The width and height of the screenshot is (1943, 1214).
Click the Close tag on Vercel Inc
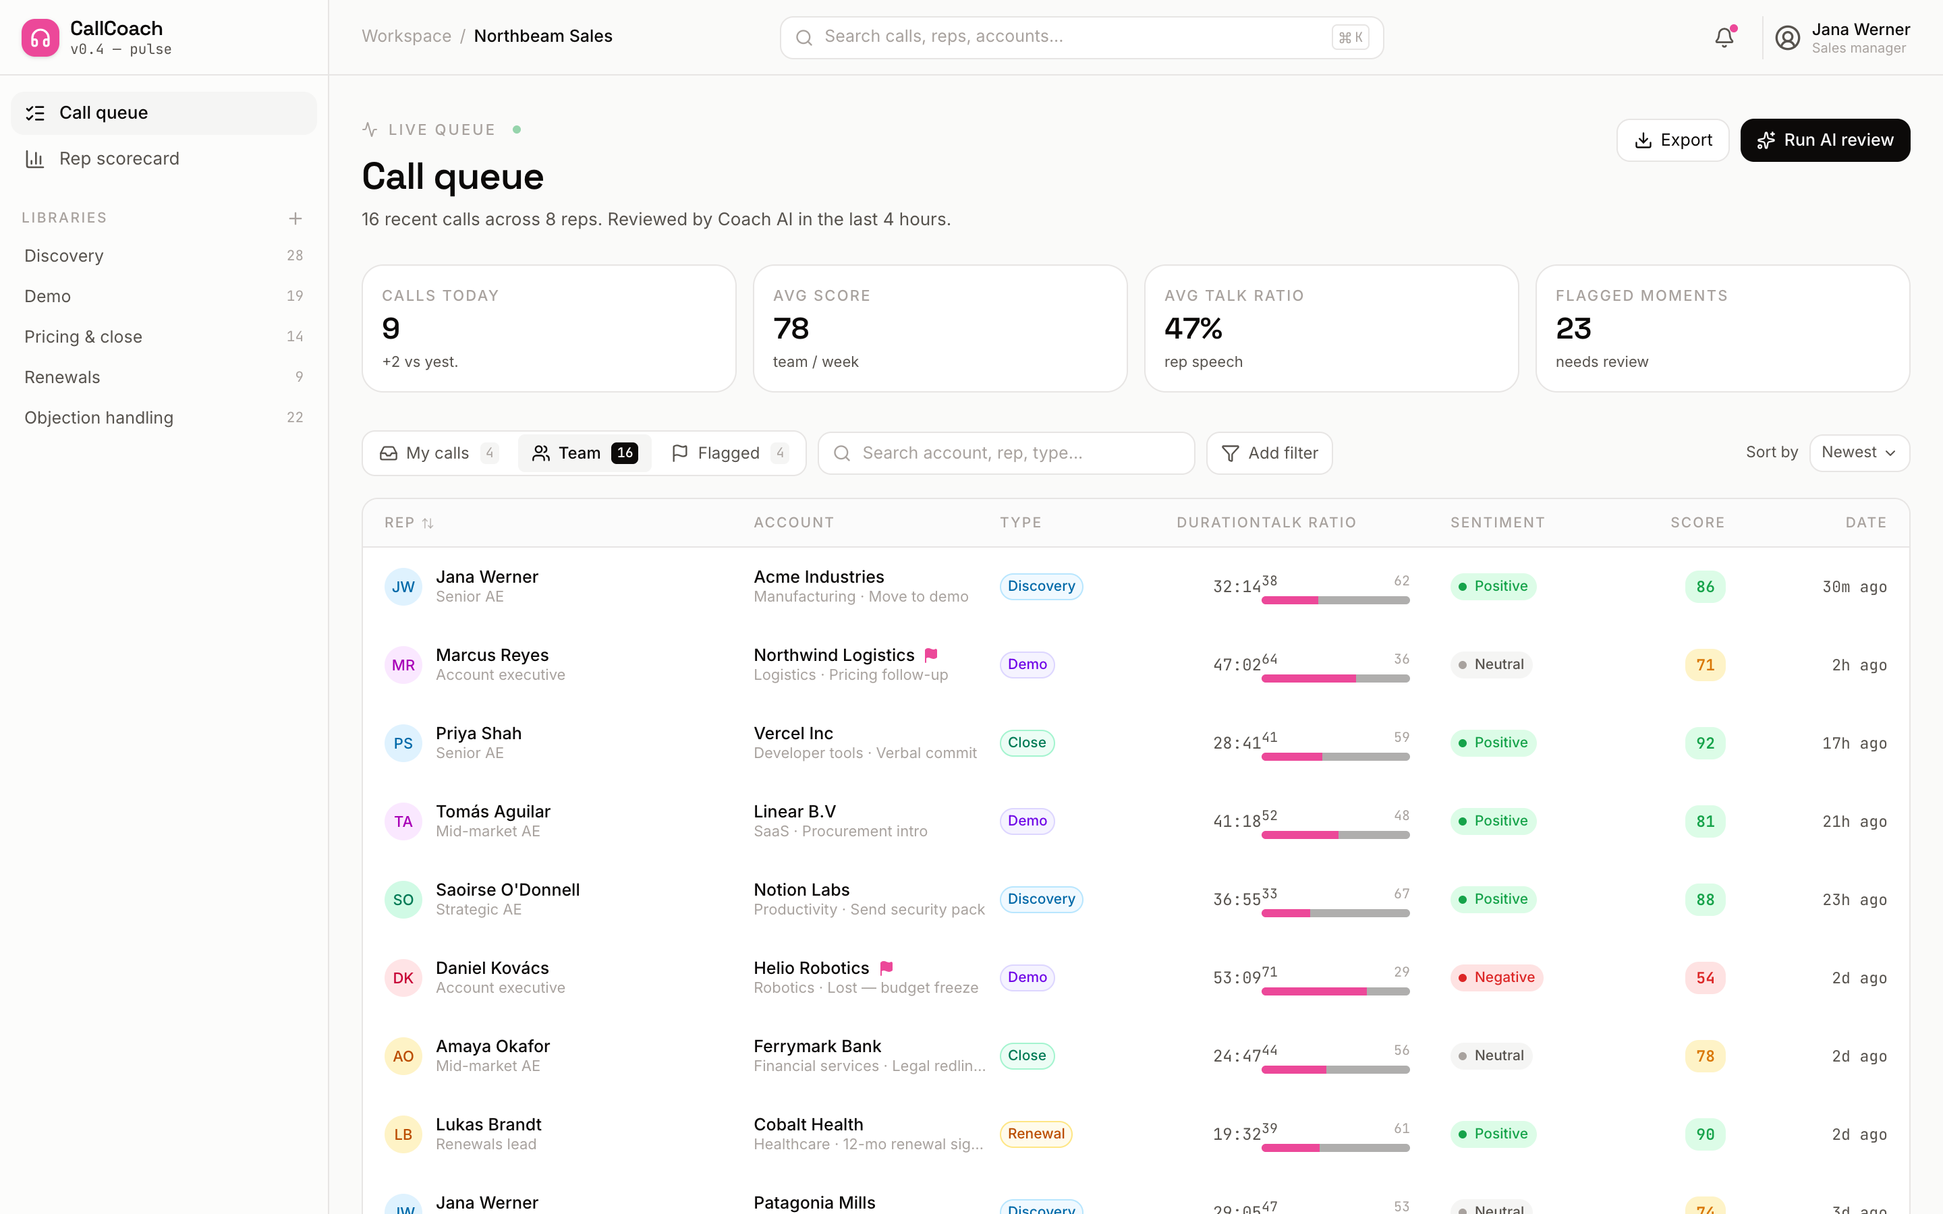point(1027,743)
